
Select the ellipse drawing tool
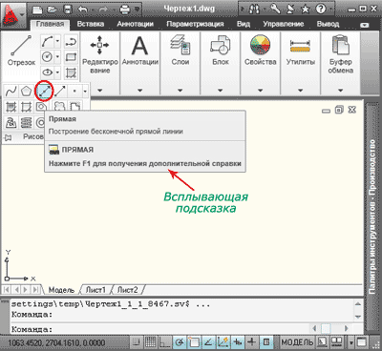coord(48,72)
